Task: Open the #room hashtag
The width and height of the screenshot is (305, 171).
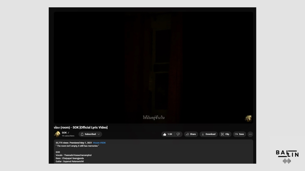Action: pos(96,143)
